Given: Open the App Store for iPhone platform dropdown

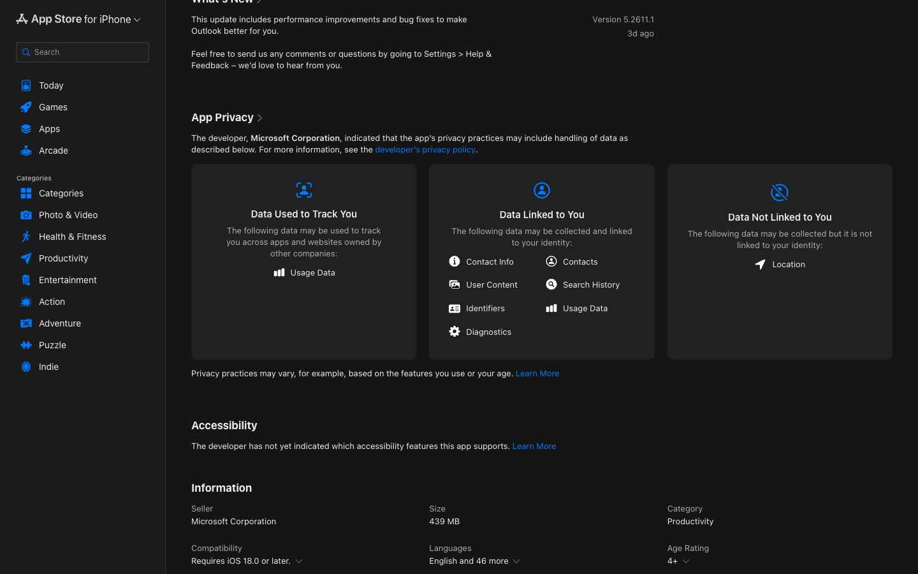Looking at the screenshot, I should [x=78, y=19].
